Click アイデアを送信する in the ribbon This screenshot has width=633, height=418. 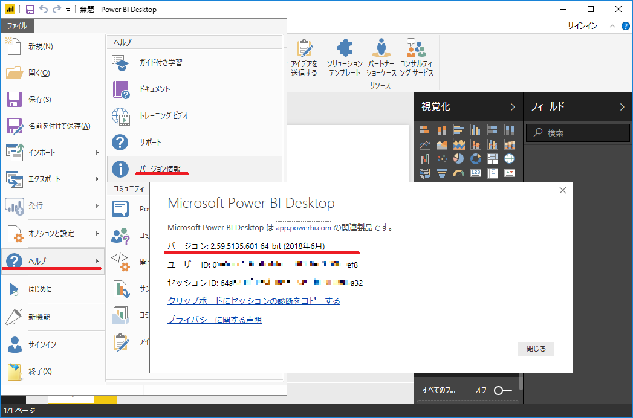304,58
